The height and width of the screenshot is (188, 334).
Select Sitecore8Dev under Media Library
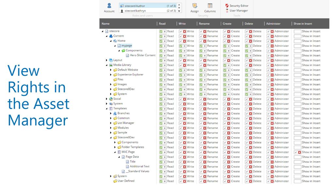pyautogui.click(x=126, y=89)
